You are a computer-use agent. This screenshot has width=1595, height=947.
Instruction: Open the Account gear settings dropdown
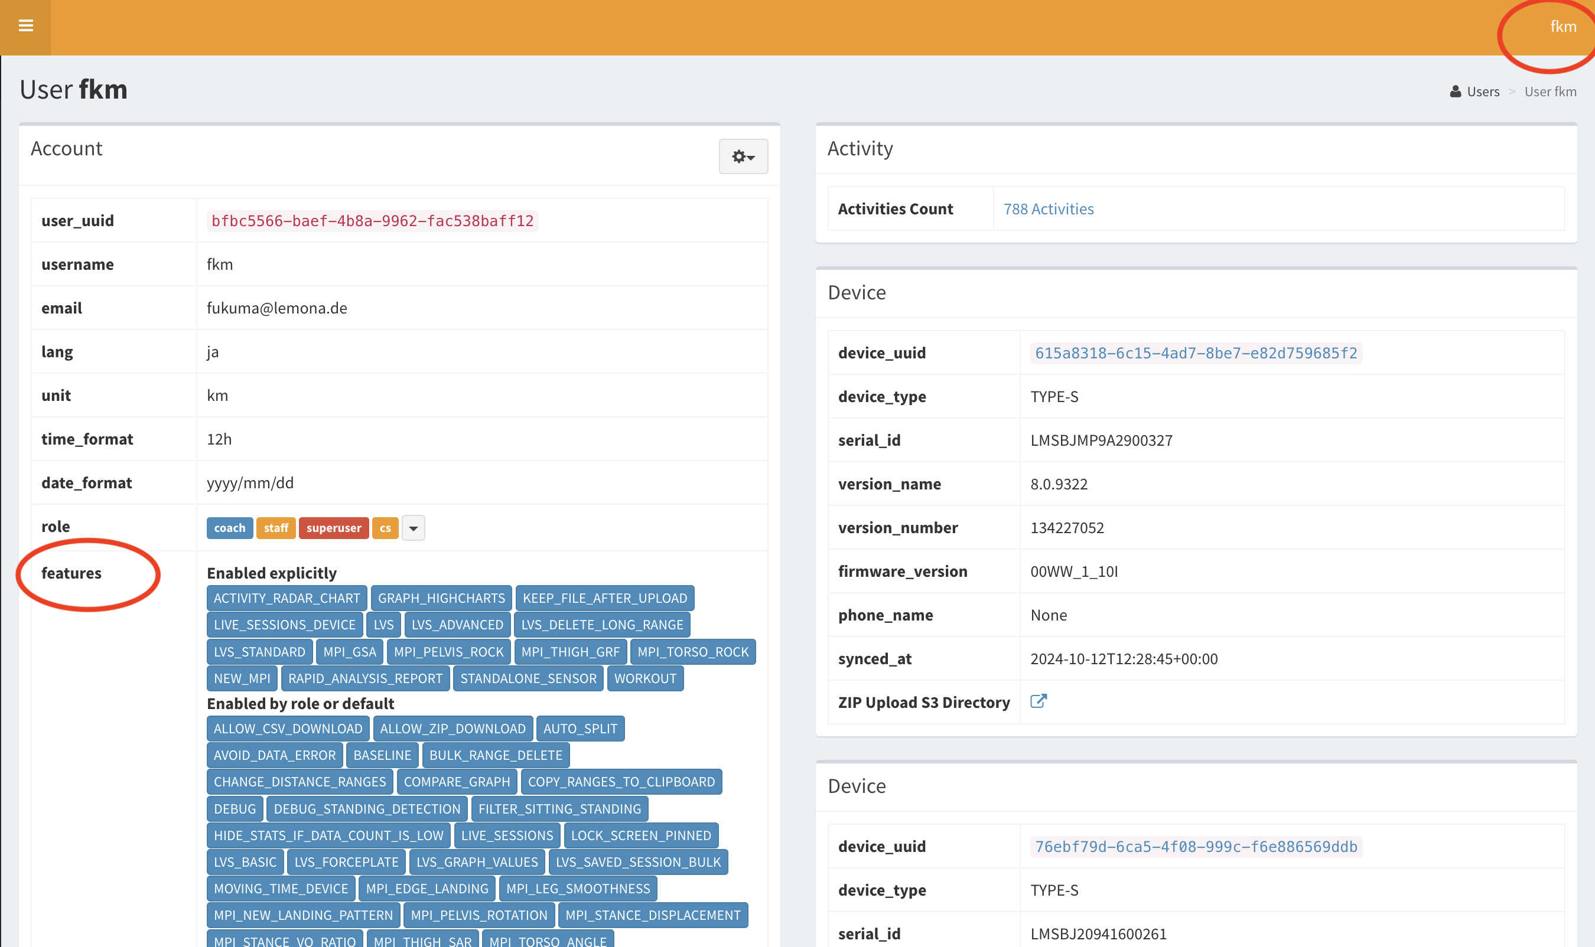(x=743, y=156)
